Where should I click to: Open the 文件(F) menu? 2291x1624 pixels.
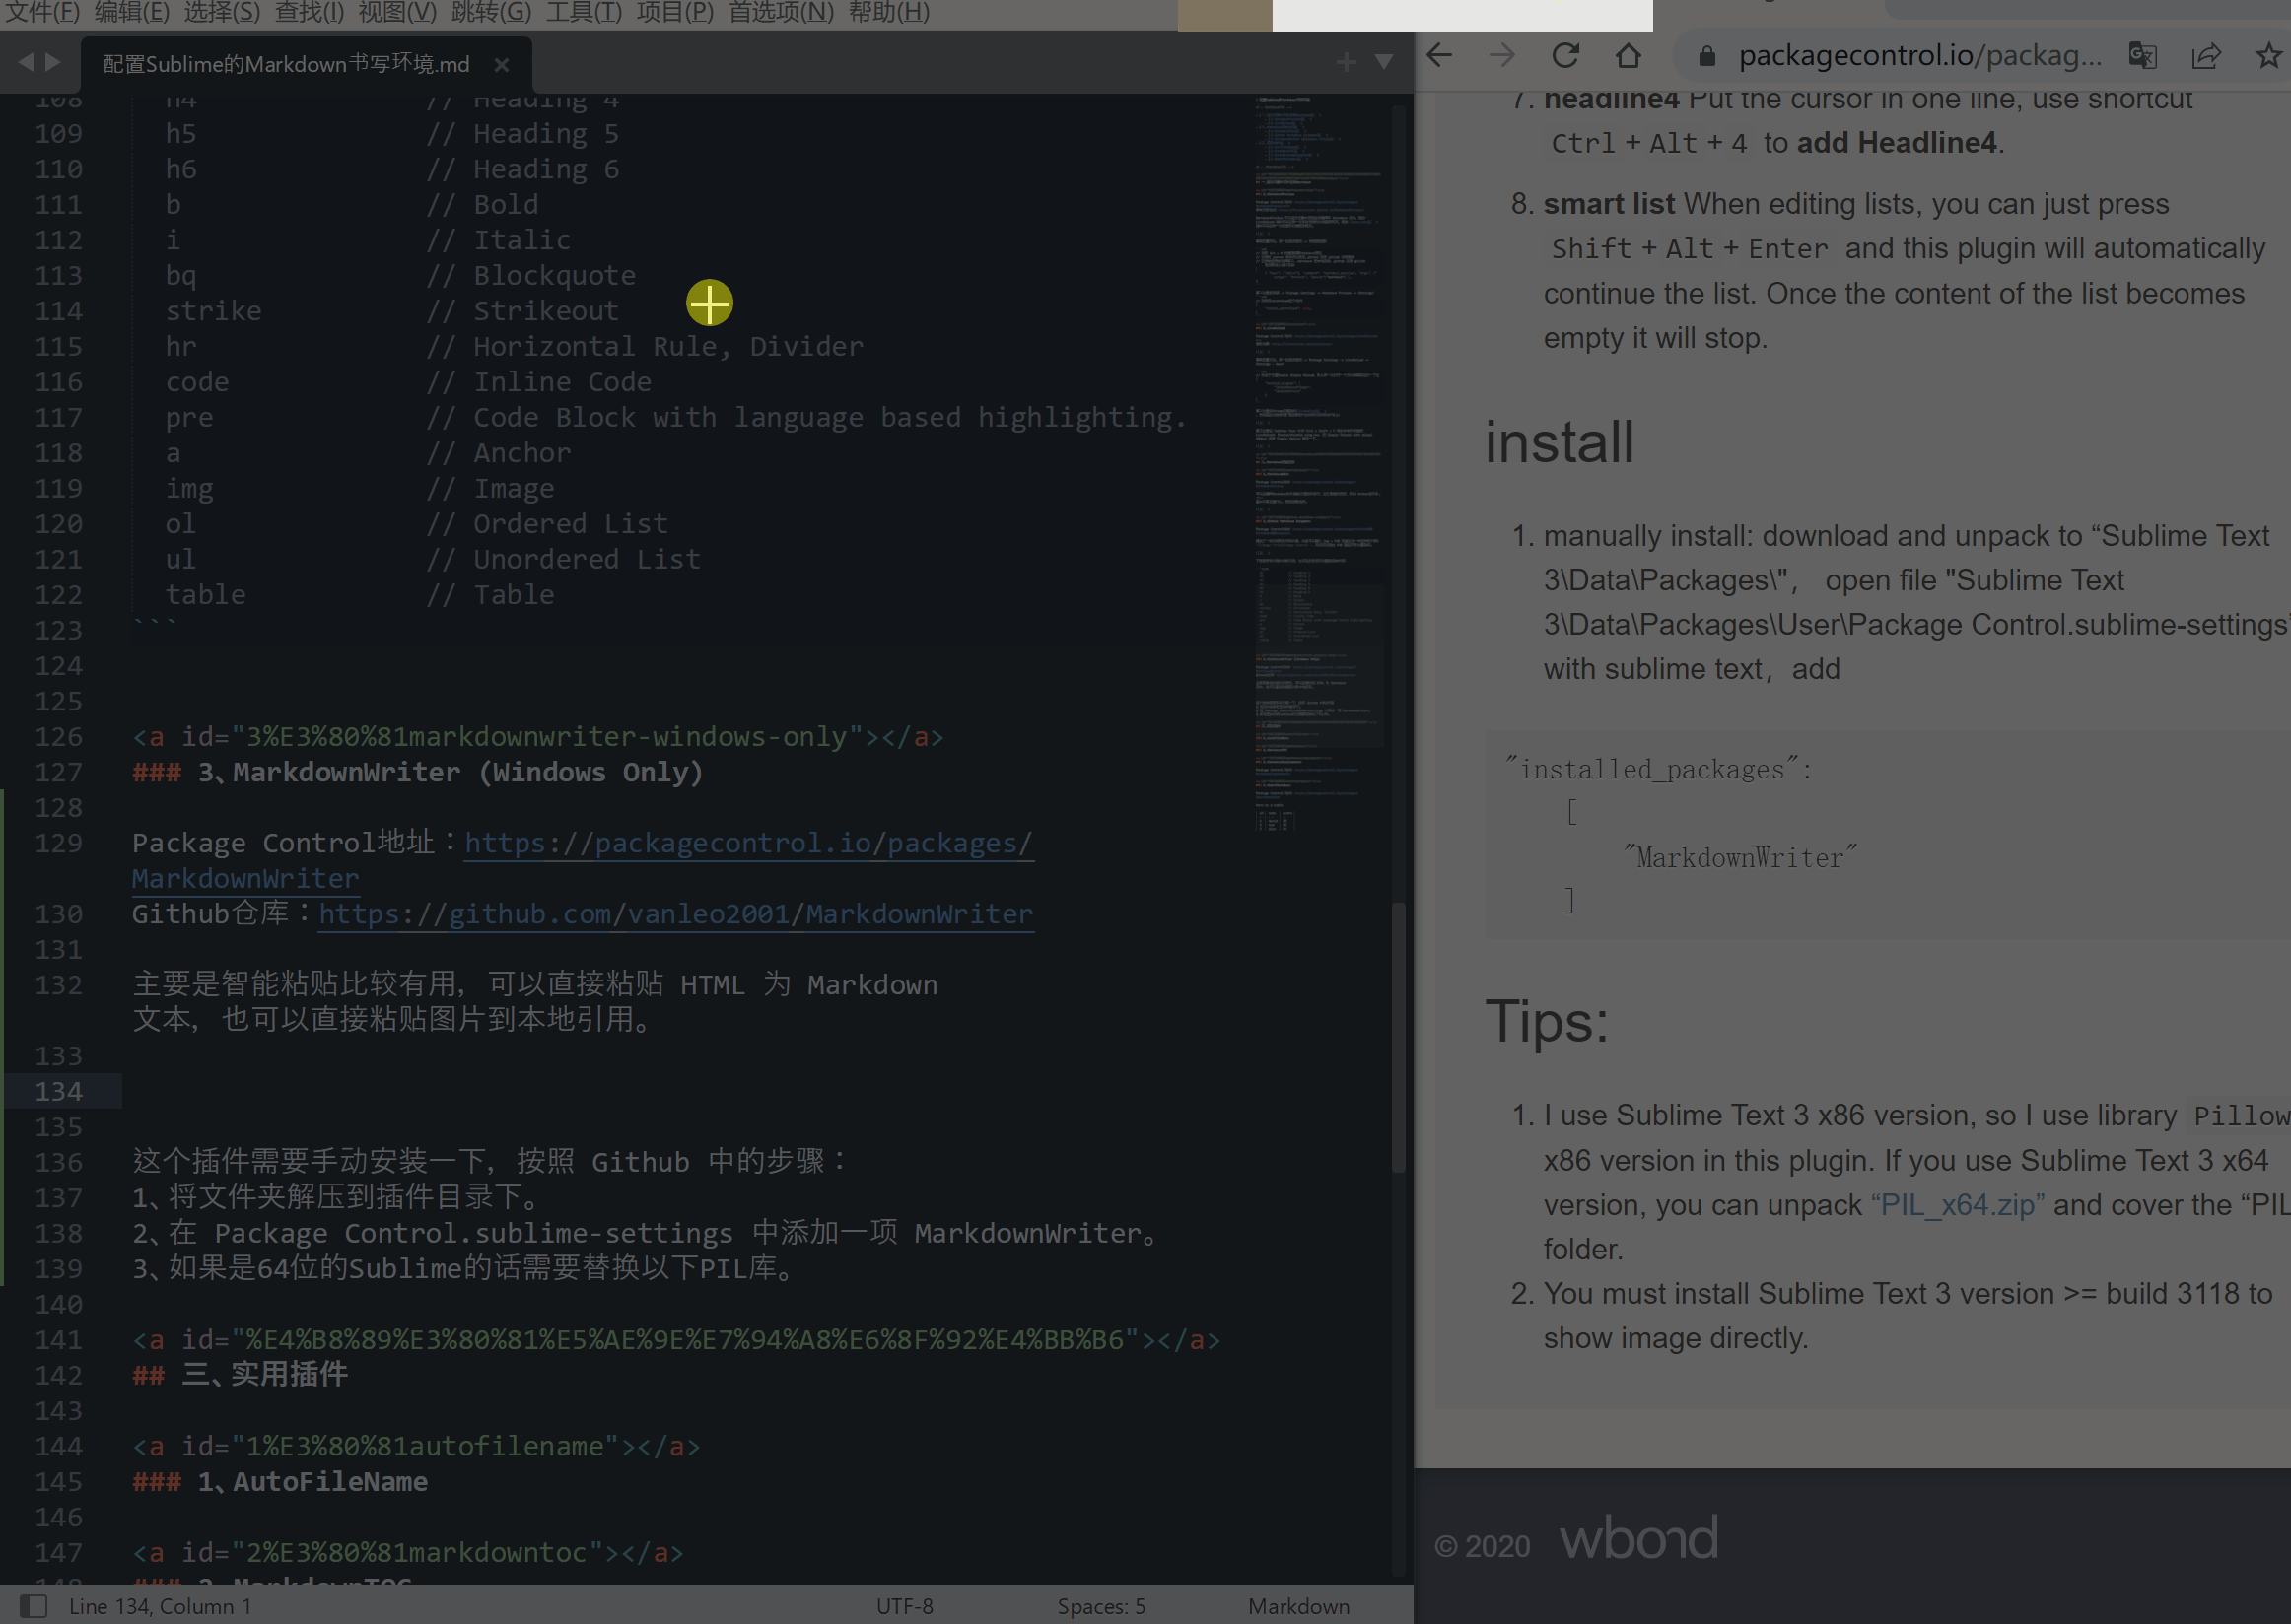click(x=42, y=12)
